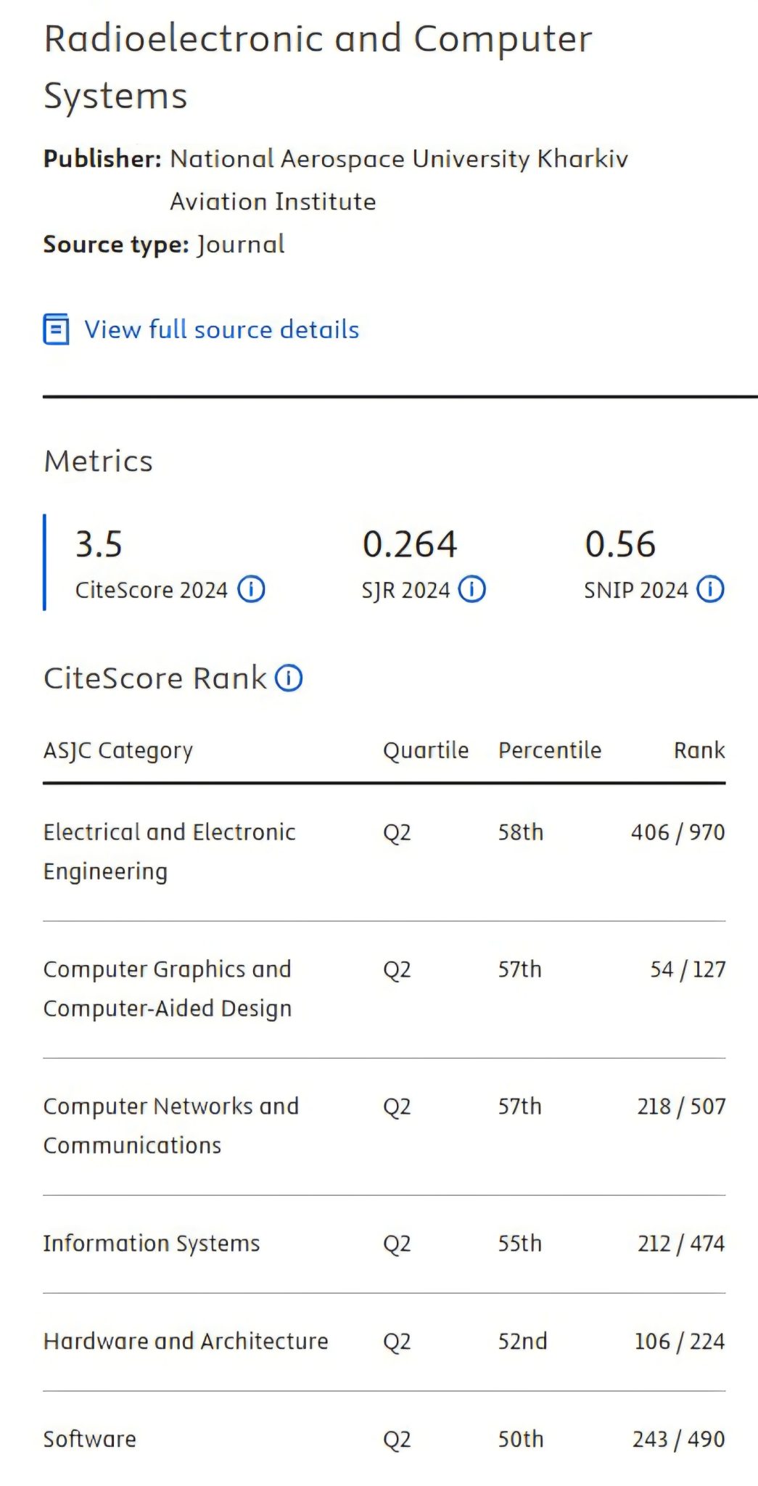The image size is (758, 1486).
Task: Click the 0.264 SJR value
Action: 410,544
